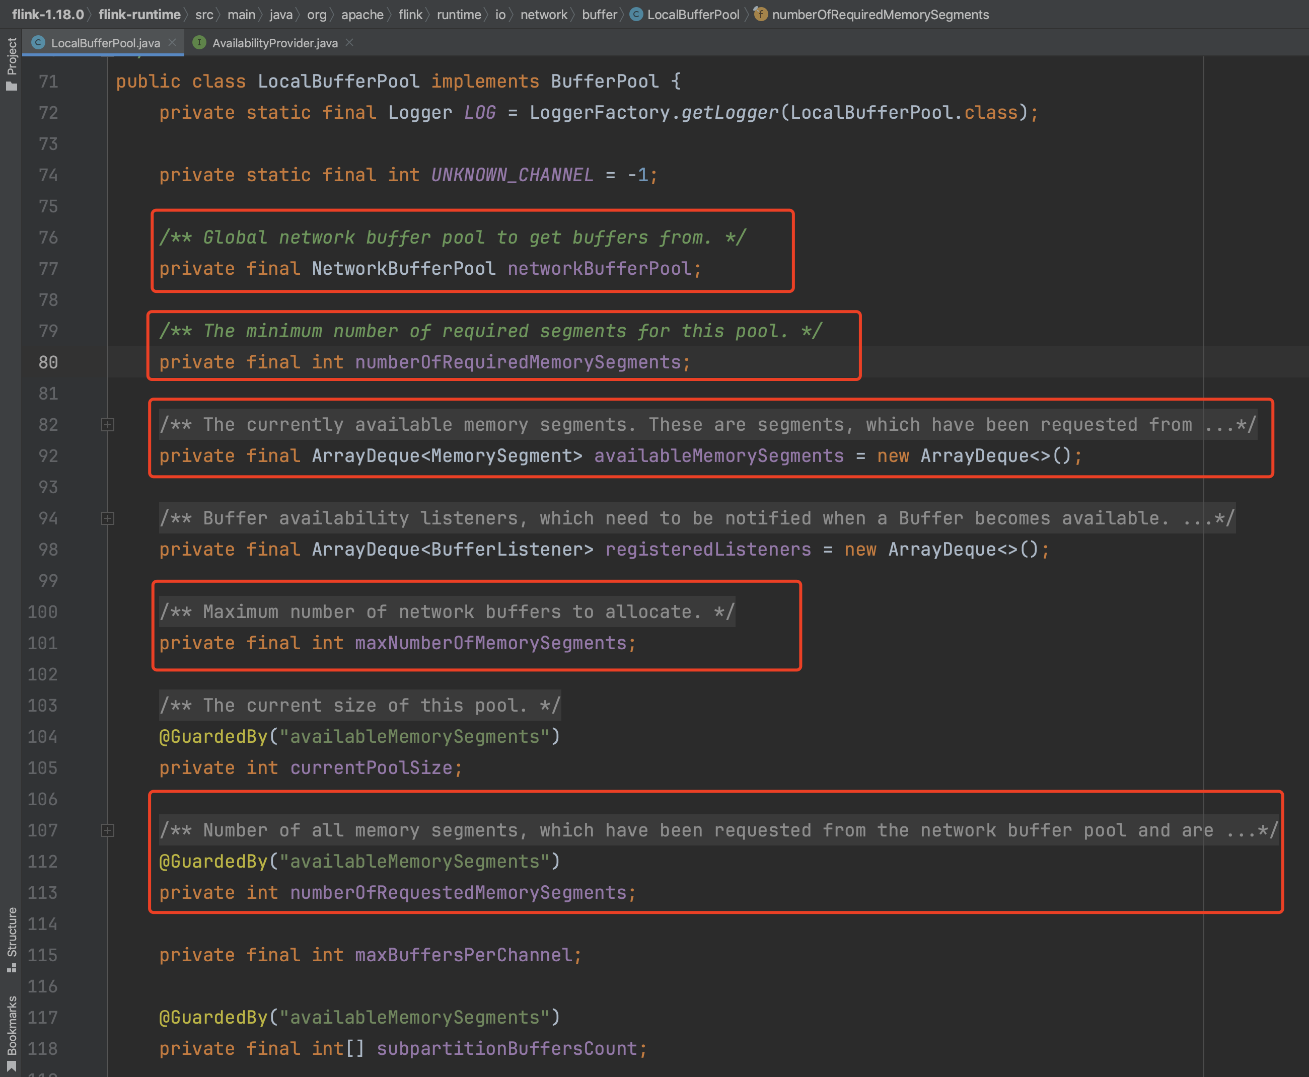Click the AvailabilityProvider.java interface icon
Screen dimensions: 1309x1077
click(199, 43)
